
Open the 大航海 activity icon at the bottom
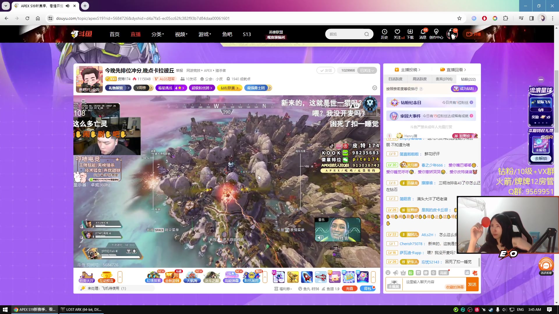(x=192, y=277)
